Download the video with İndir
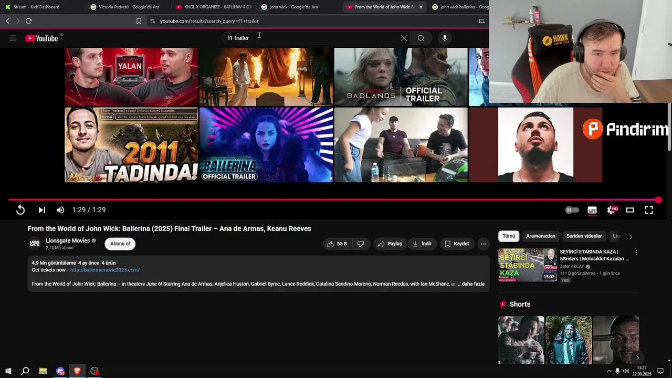This screenshot has height=378, width=672. click(422, 244)
